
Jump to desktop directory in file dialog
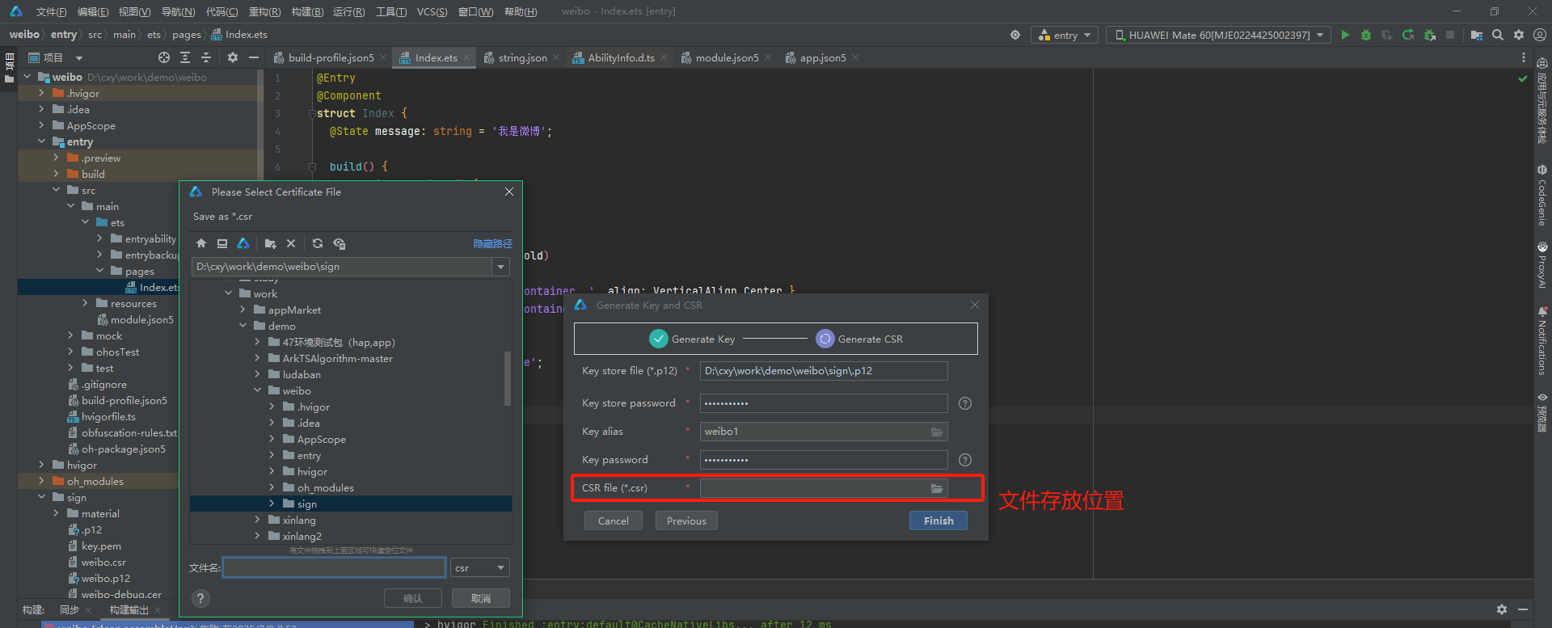tap(222, 243)
